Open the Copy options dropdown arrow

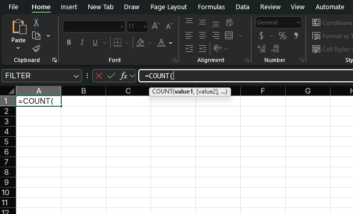click(x=48, y=36)
